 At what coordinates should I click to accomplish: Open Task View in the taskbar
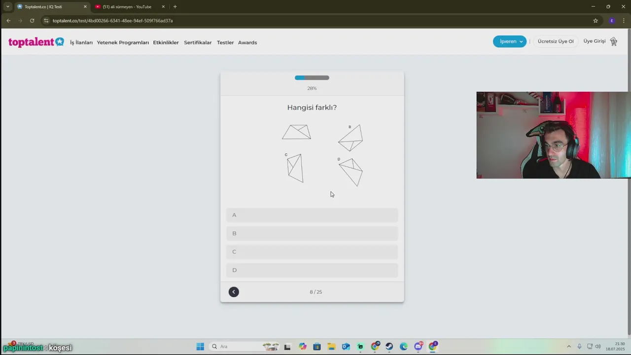[x=287, y=347]
